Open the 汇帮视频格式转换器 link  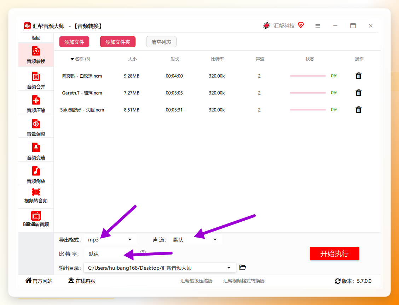tap(244, 281)
